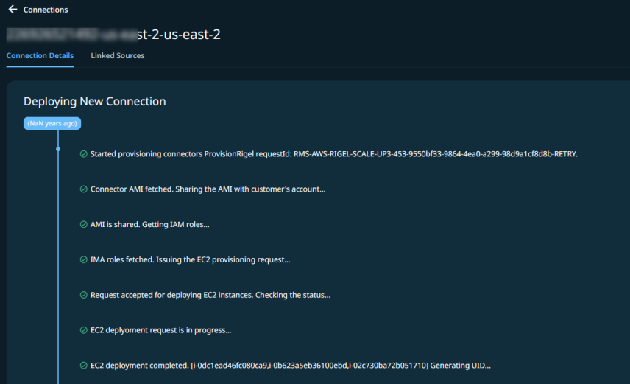Click the ProvisionRigel requestId log message

pos(334,154)
